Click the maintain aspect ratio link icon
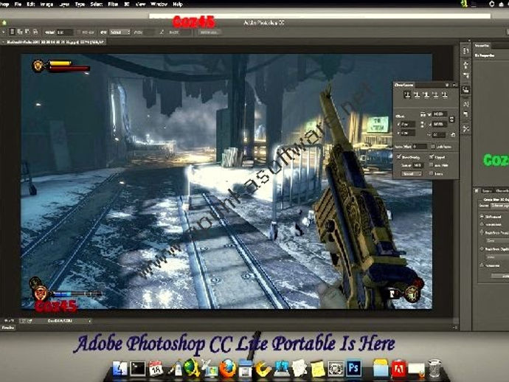The width and height of the screenshot is (509, 382). (x=452, y=119)
